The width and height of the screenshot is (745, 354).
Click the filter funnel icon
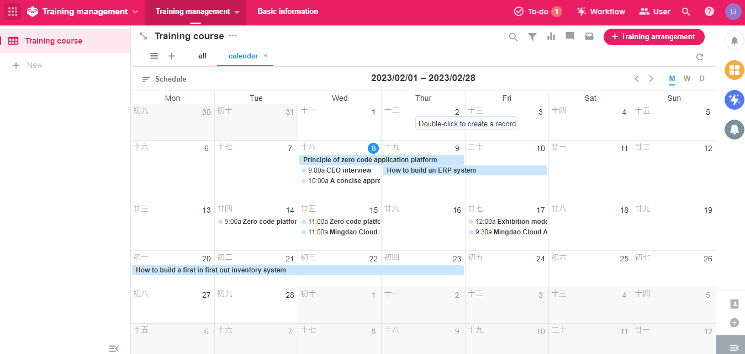pos(532,36)
